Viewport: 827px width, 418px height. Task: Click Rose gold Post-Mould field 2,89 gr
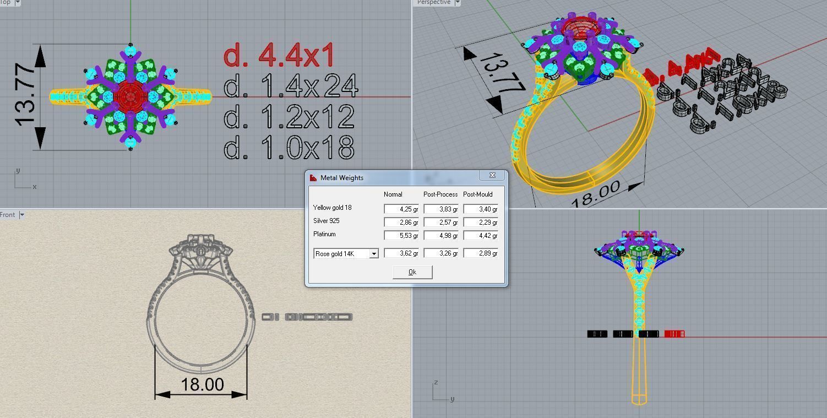pos(481,253)
